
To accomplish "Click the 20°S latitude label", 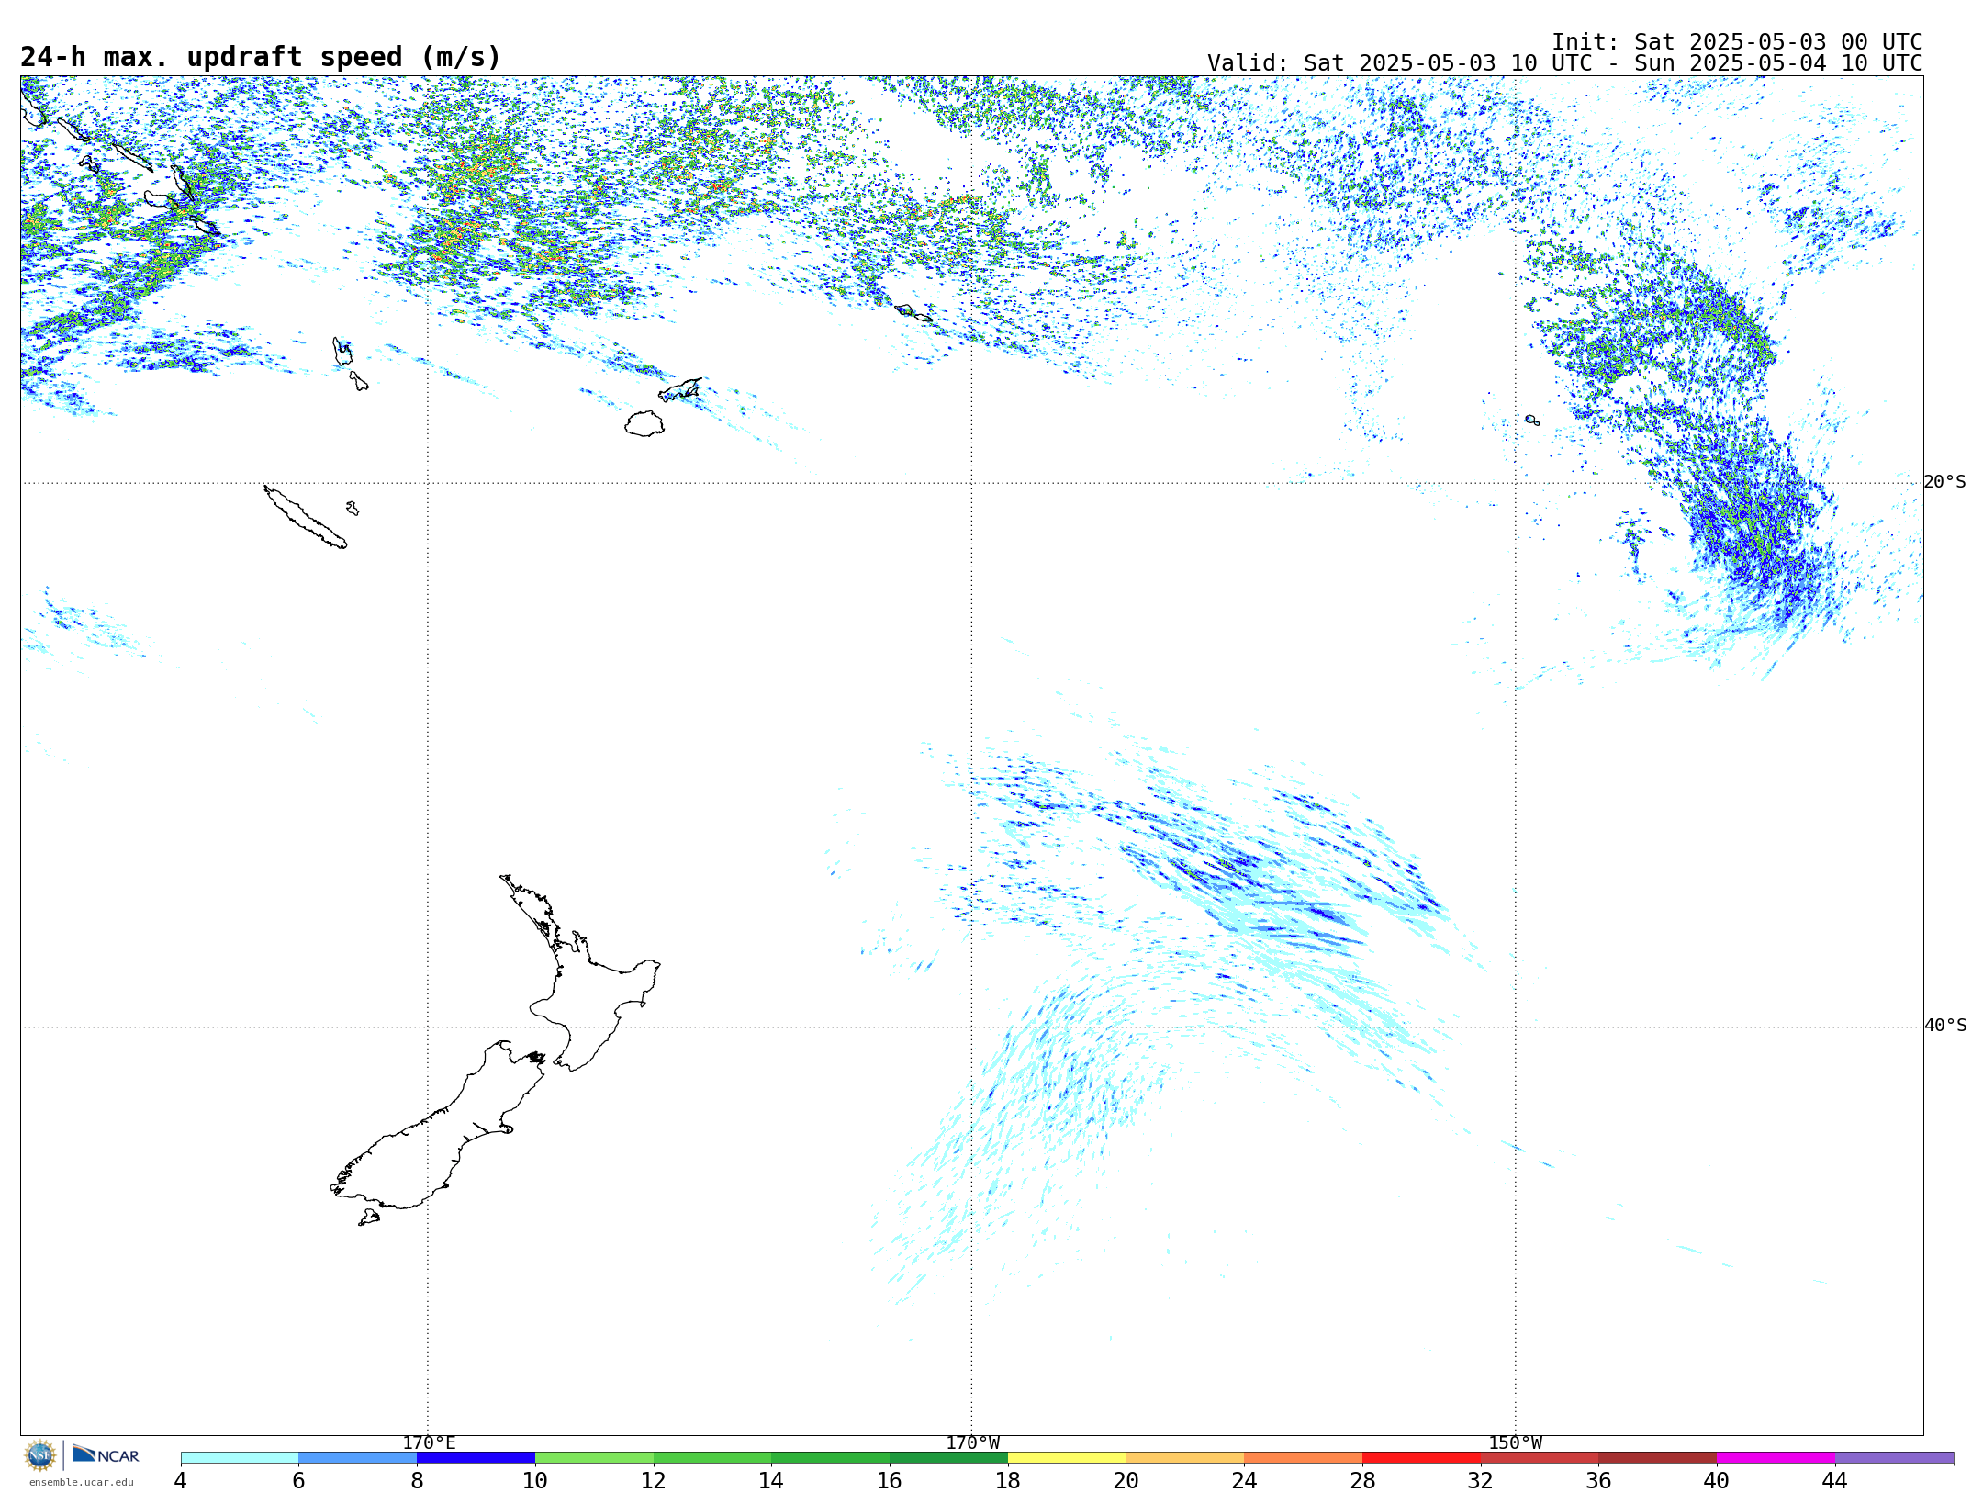I will 1944,482.
